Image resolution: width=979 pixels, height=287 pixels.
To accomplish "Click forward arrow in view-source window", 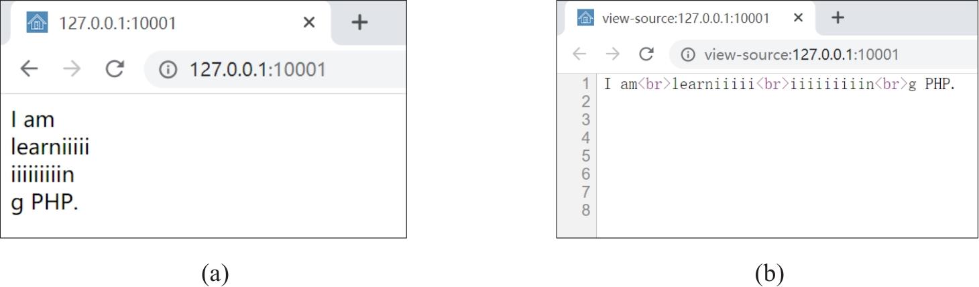I will 612,54.
